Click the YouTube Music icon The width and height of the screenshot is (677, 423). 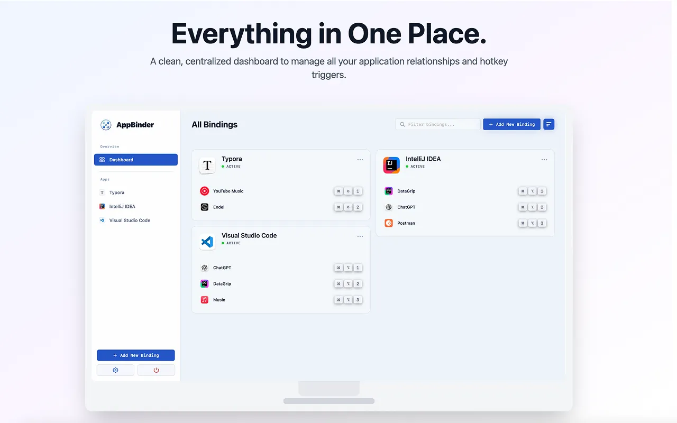click(x=205, y=191)
